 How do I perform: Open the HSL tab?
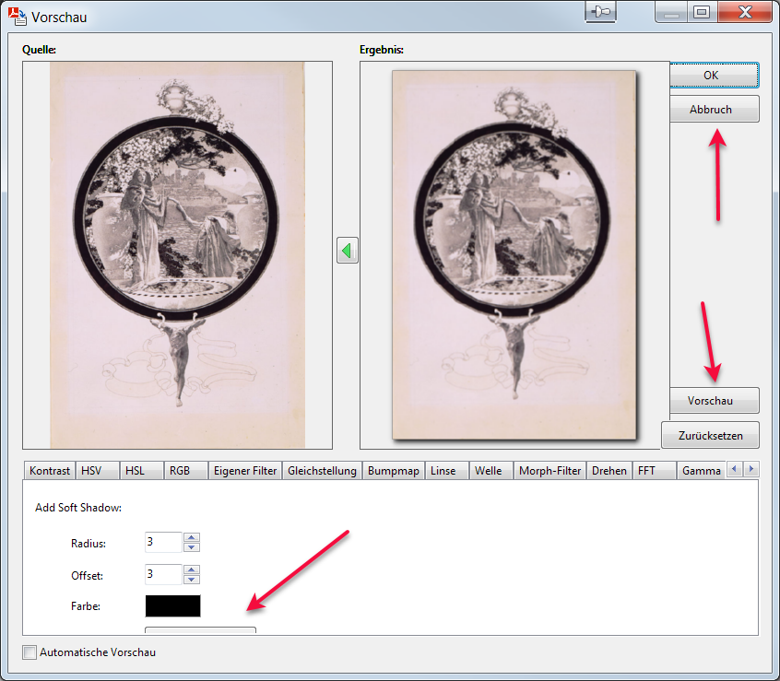coord(141,470)
